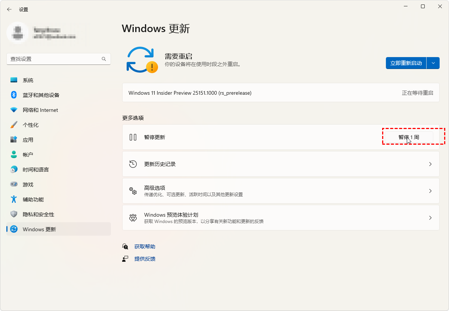Click the search magnifier icon in 查找设置 box

pyautogui.click(x=104, y=59)
